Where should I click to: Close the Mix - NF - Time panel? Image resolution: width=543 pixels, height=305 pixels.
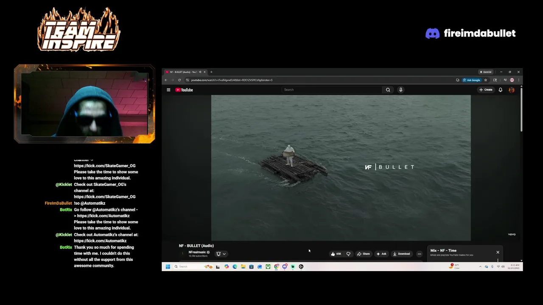pyautogui.click(x=498, y=252)
